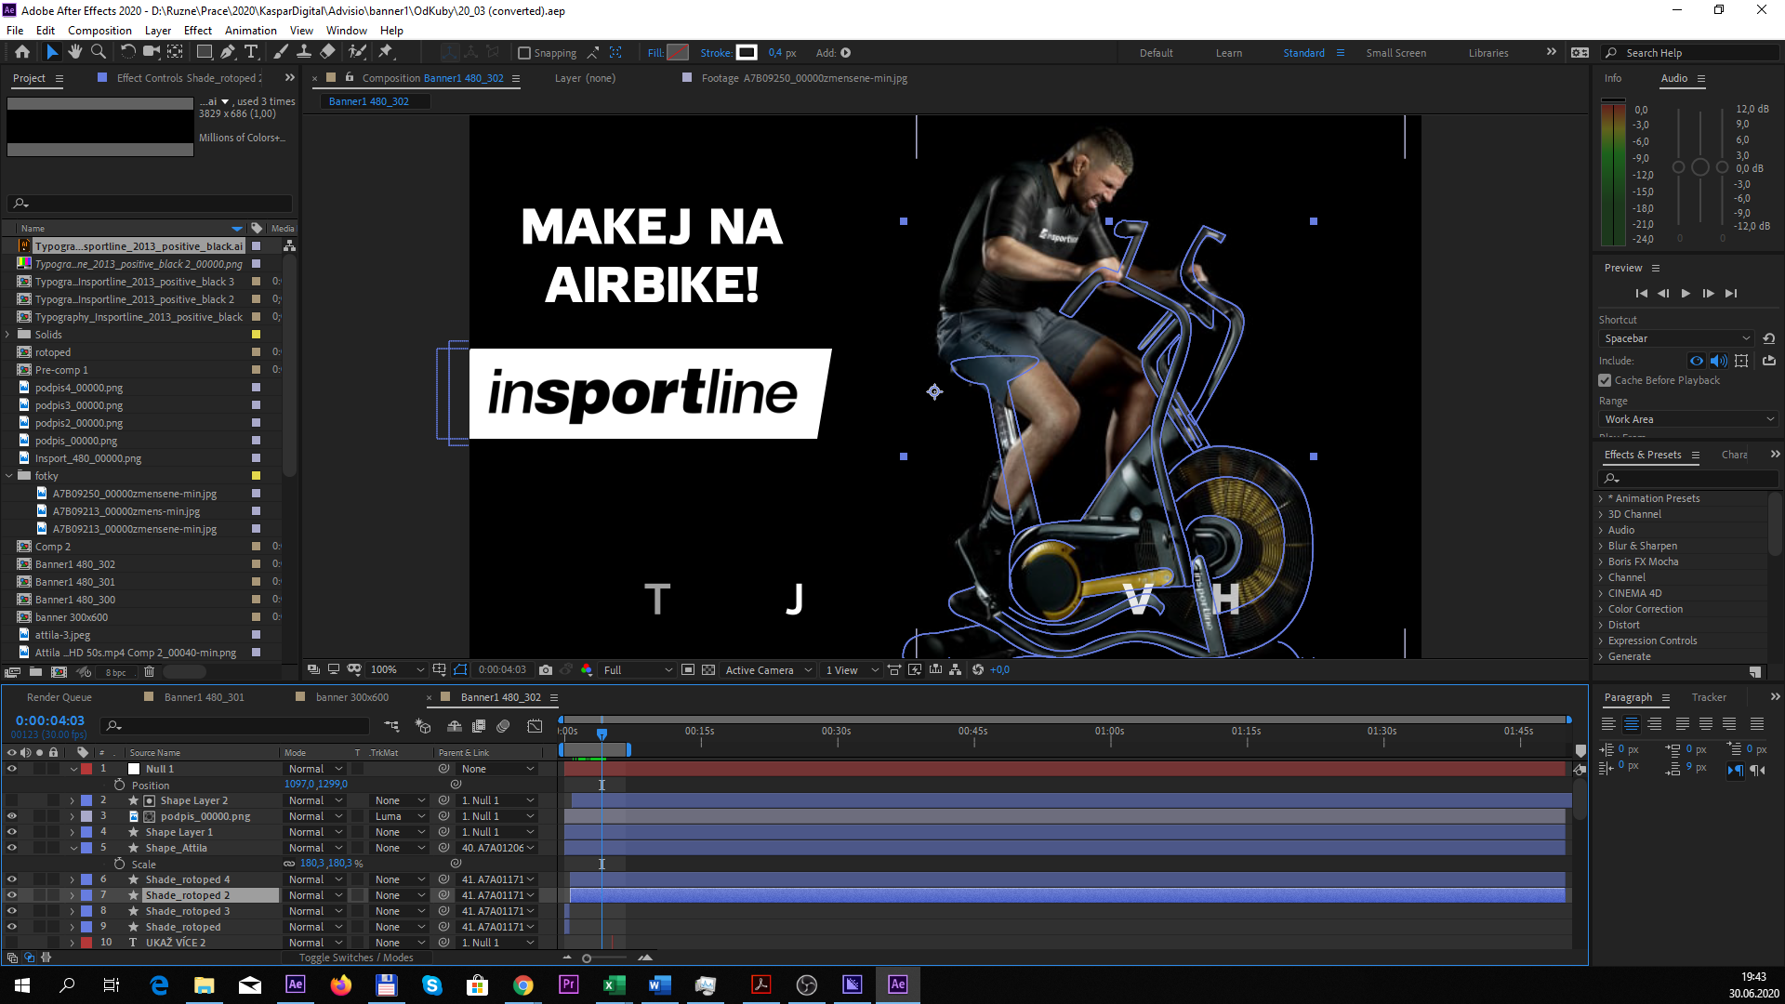This screenshot has height=1004, width=1785.
Task: Open the Work Area range dropdown
Action: point(1688,419)
